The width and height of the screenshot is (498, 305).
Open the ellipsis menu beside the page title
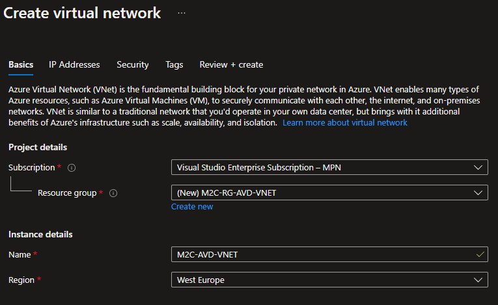182,13
